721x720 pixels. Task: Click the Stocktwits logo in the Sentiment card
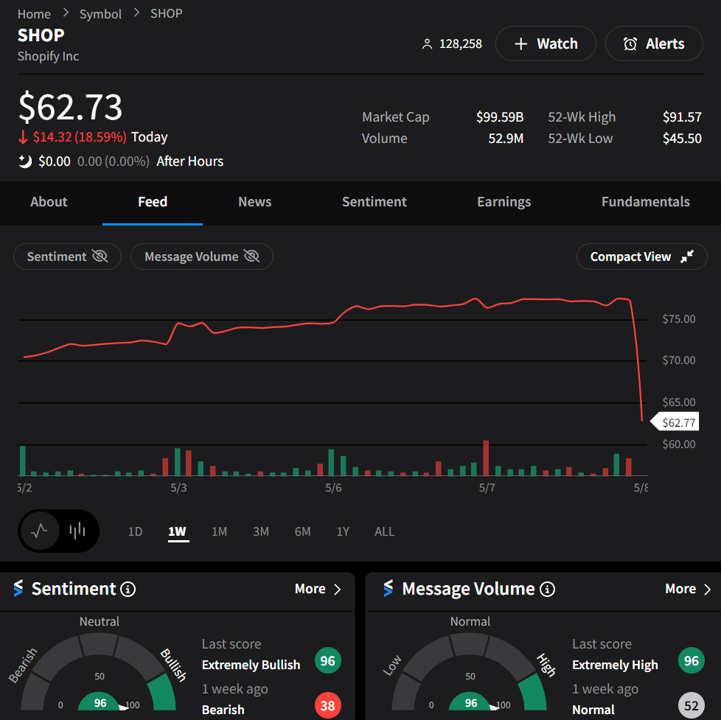[18, 589]
